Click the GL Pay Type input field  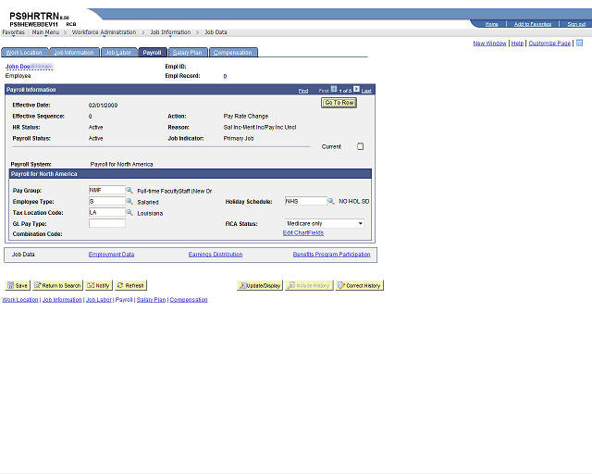coord(107,223)
